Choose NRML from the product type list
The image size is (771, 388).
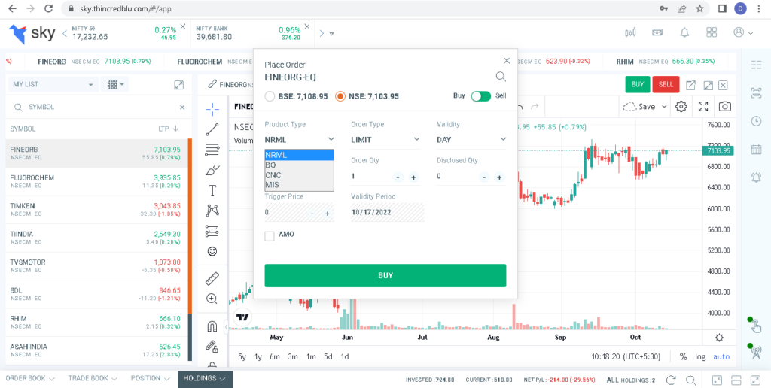pos(300,155)
